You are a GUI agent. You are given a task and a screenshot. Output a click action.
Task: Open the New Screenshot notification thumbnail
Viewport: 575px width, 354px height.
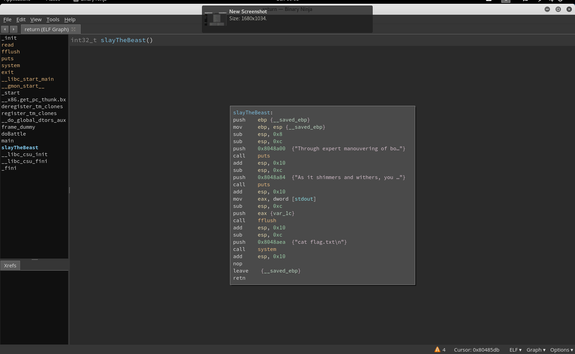(x=216, y=19)
